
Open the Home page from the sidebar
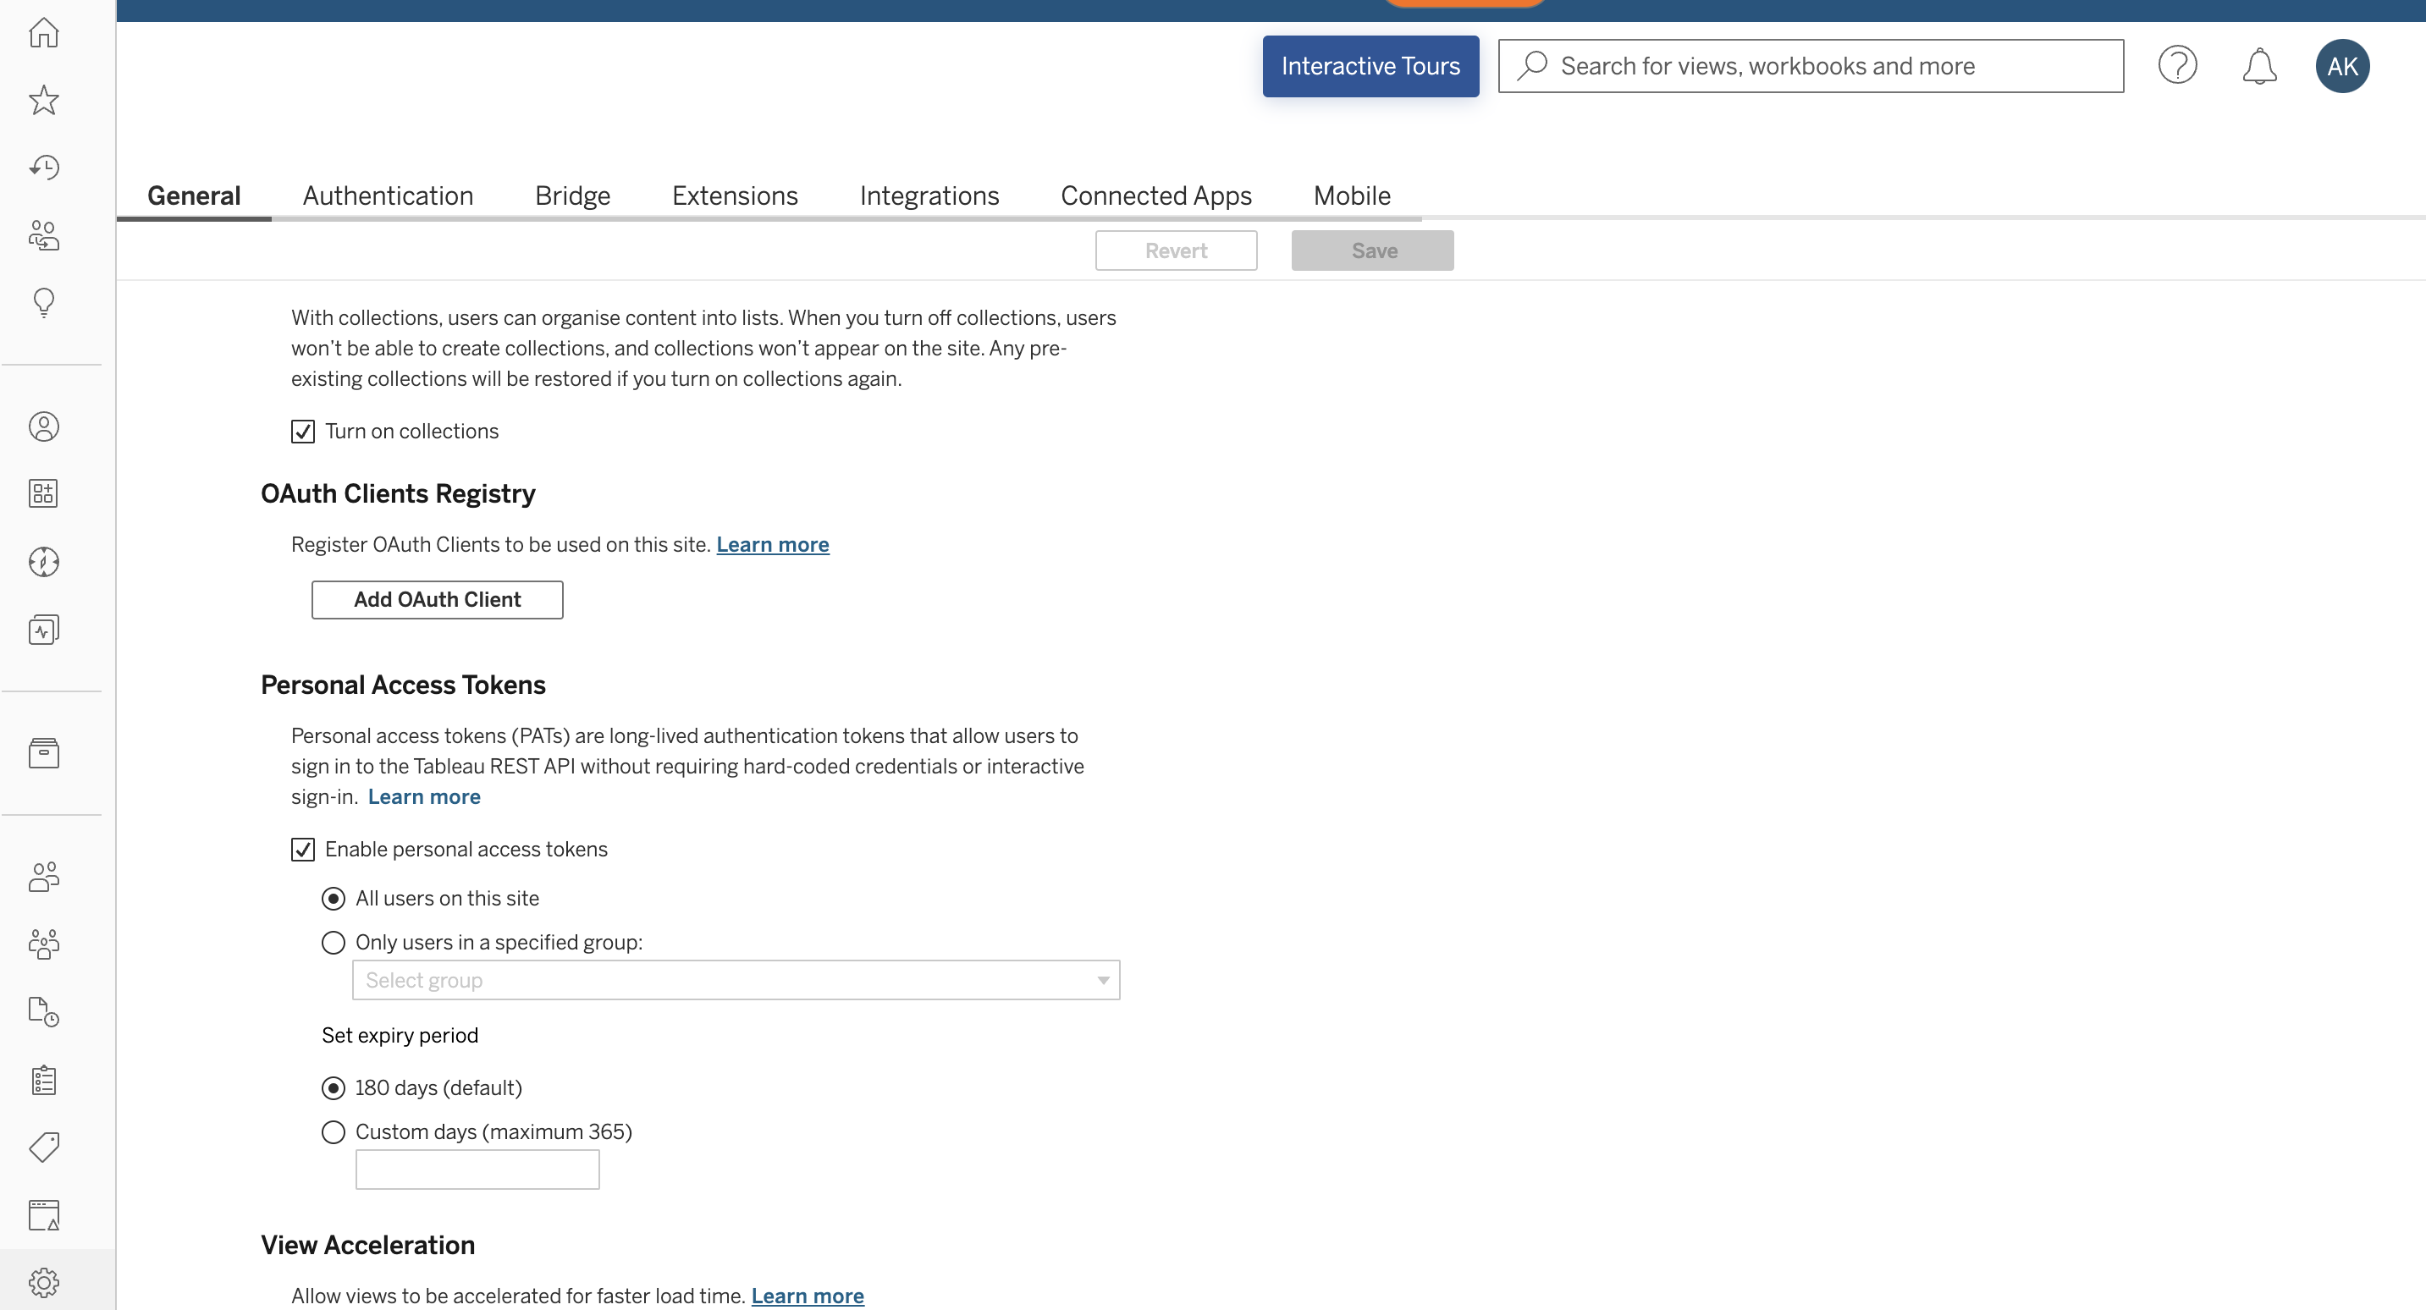click(44, 32)
